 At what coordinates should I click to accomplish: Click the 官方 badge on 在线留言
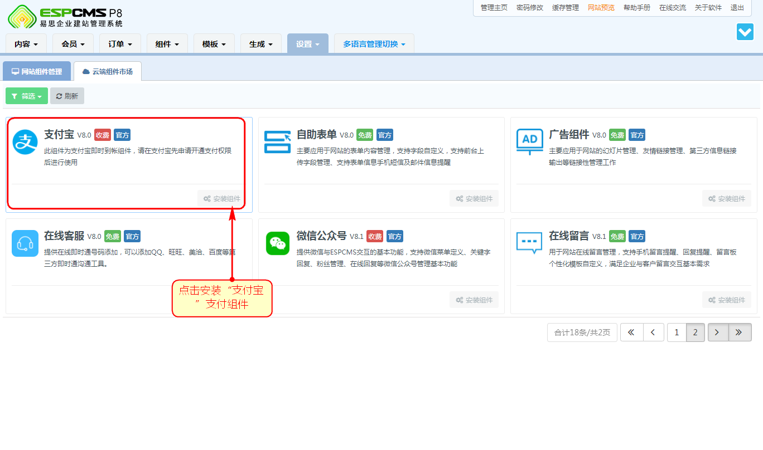click(637, 236)
